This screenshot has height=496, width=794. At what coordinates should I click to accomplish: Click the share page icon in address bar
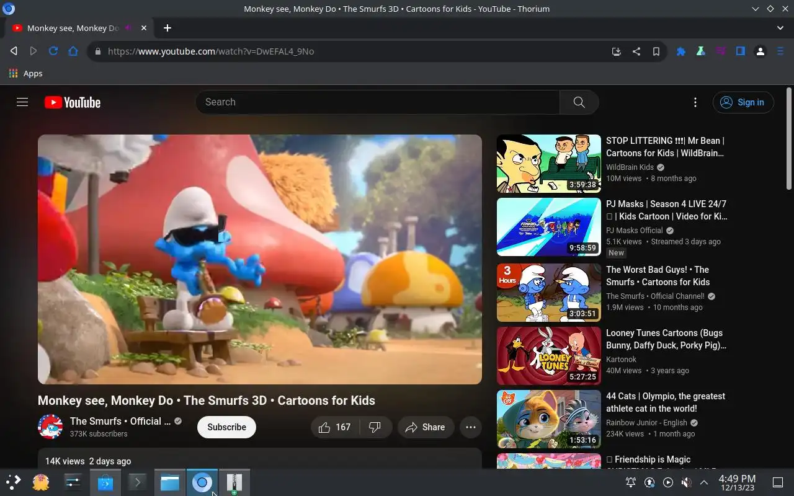[x=636, y=51]
